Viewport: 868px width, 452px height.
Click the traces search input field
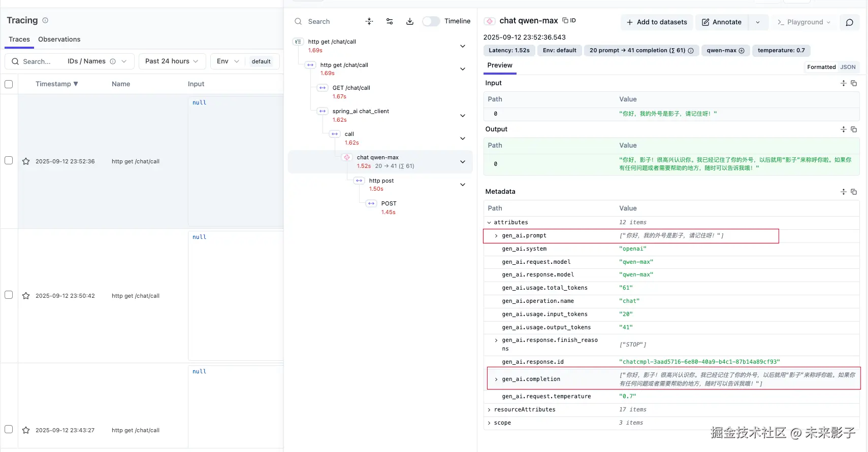(37, 61)
